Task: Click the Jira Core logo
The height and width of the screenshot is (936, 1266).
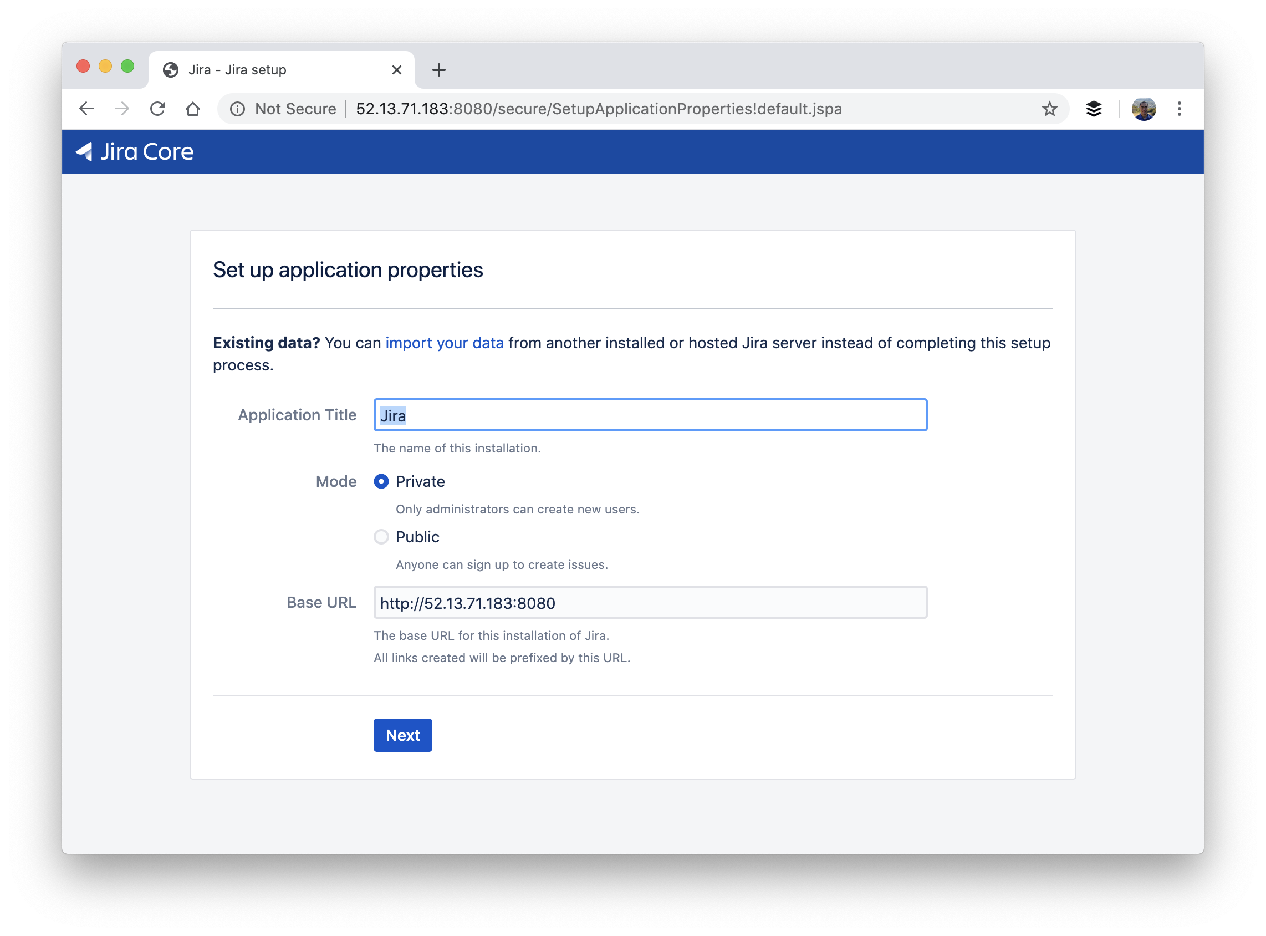Action: 135,152
